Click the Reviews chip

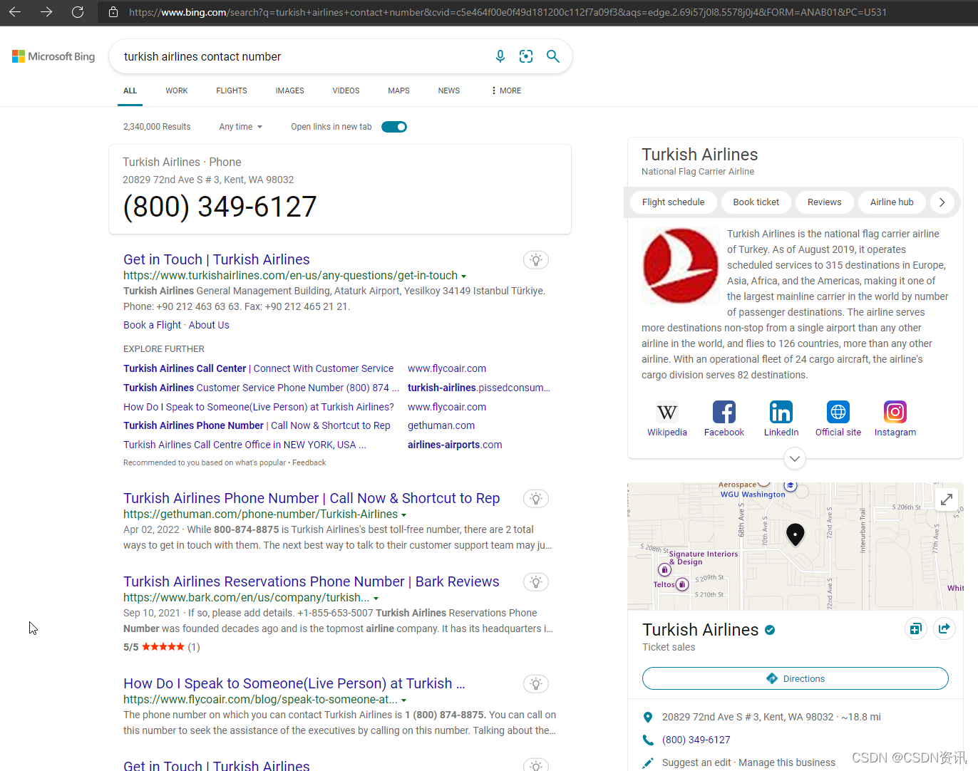point(824,202)
